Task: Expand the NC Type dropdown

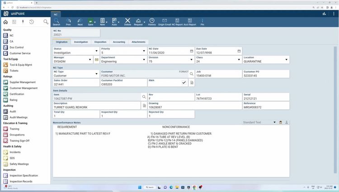Action: tap(96, 74)
